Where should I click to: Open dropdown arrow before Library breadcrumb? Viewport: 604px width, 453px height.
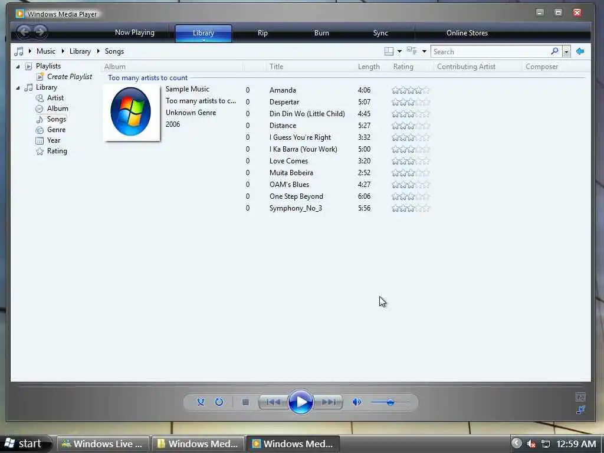(x=63, y=51)
